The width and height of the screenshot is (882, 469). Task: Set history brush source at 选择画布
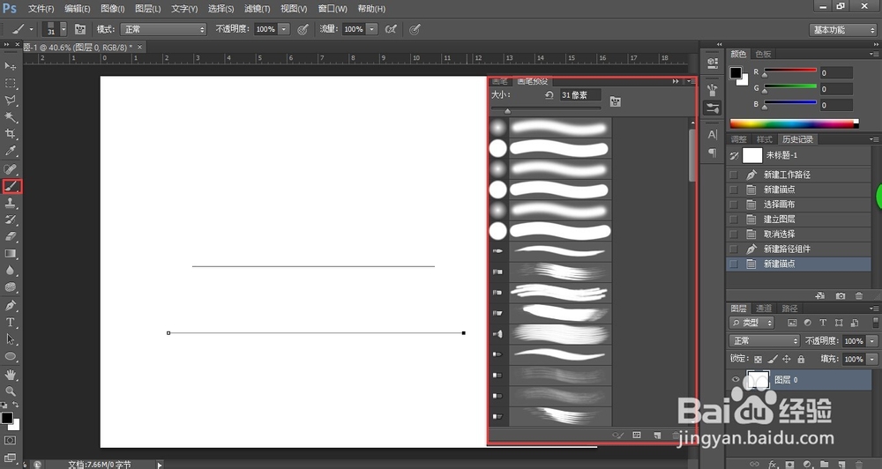pos(734,205)
